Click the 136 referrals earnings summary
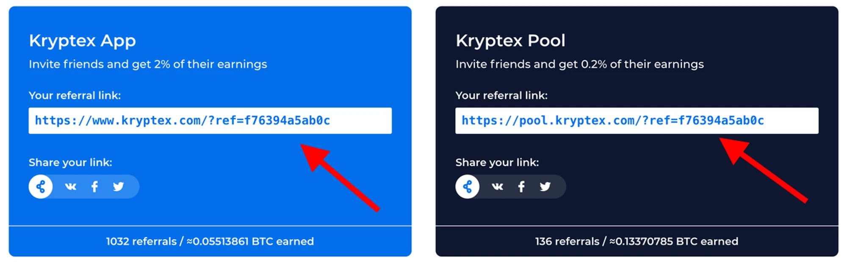This screenshot has height=262, width=847. [x=637, y=241]
